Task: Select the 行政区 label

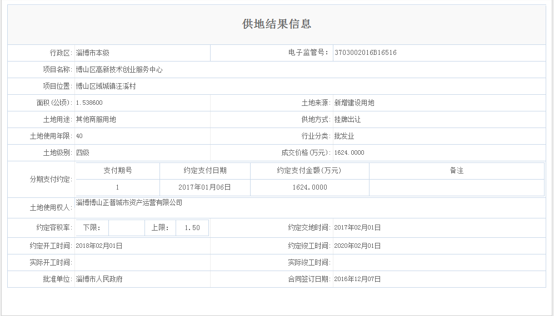Action: pyautogui.click(x=61, y=53)
